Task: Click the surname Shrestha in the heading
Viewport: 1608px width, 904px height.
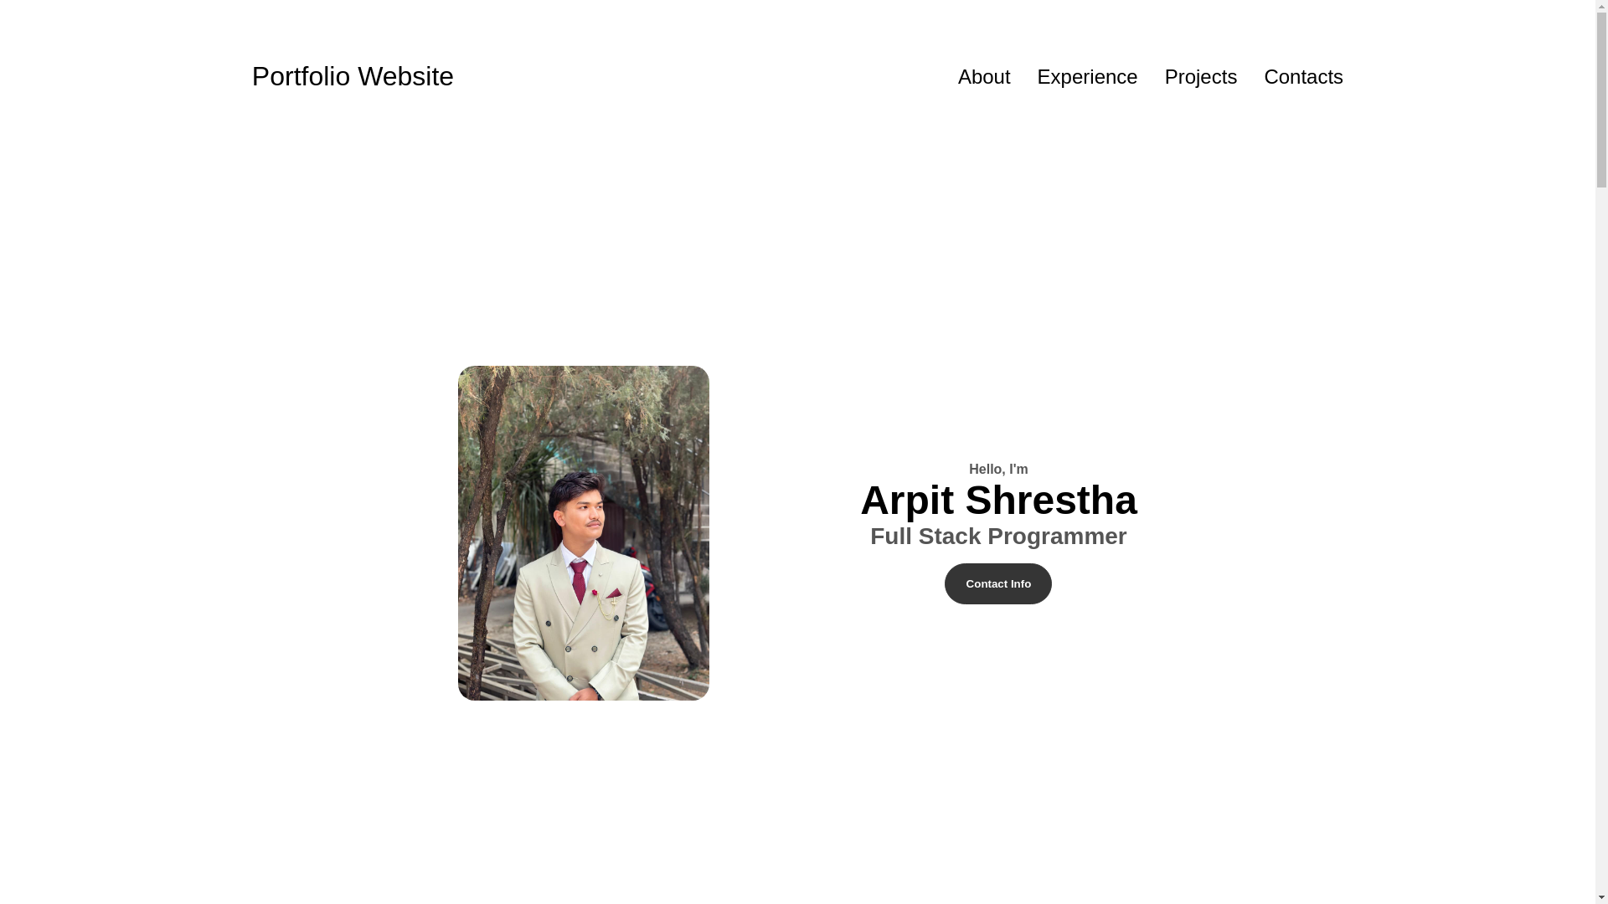Action: tap(1051, 501)
